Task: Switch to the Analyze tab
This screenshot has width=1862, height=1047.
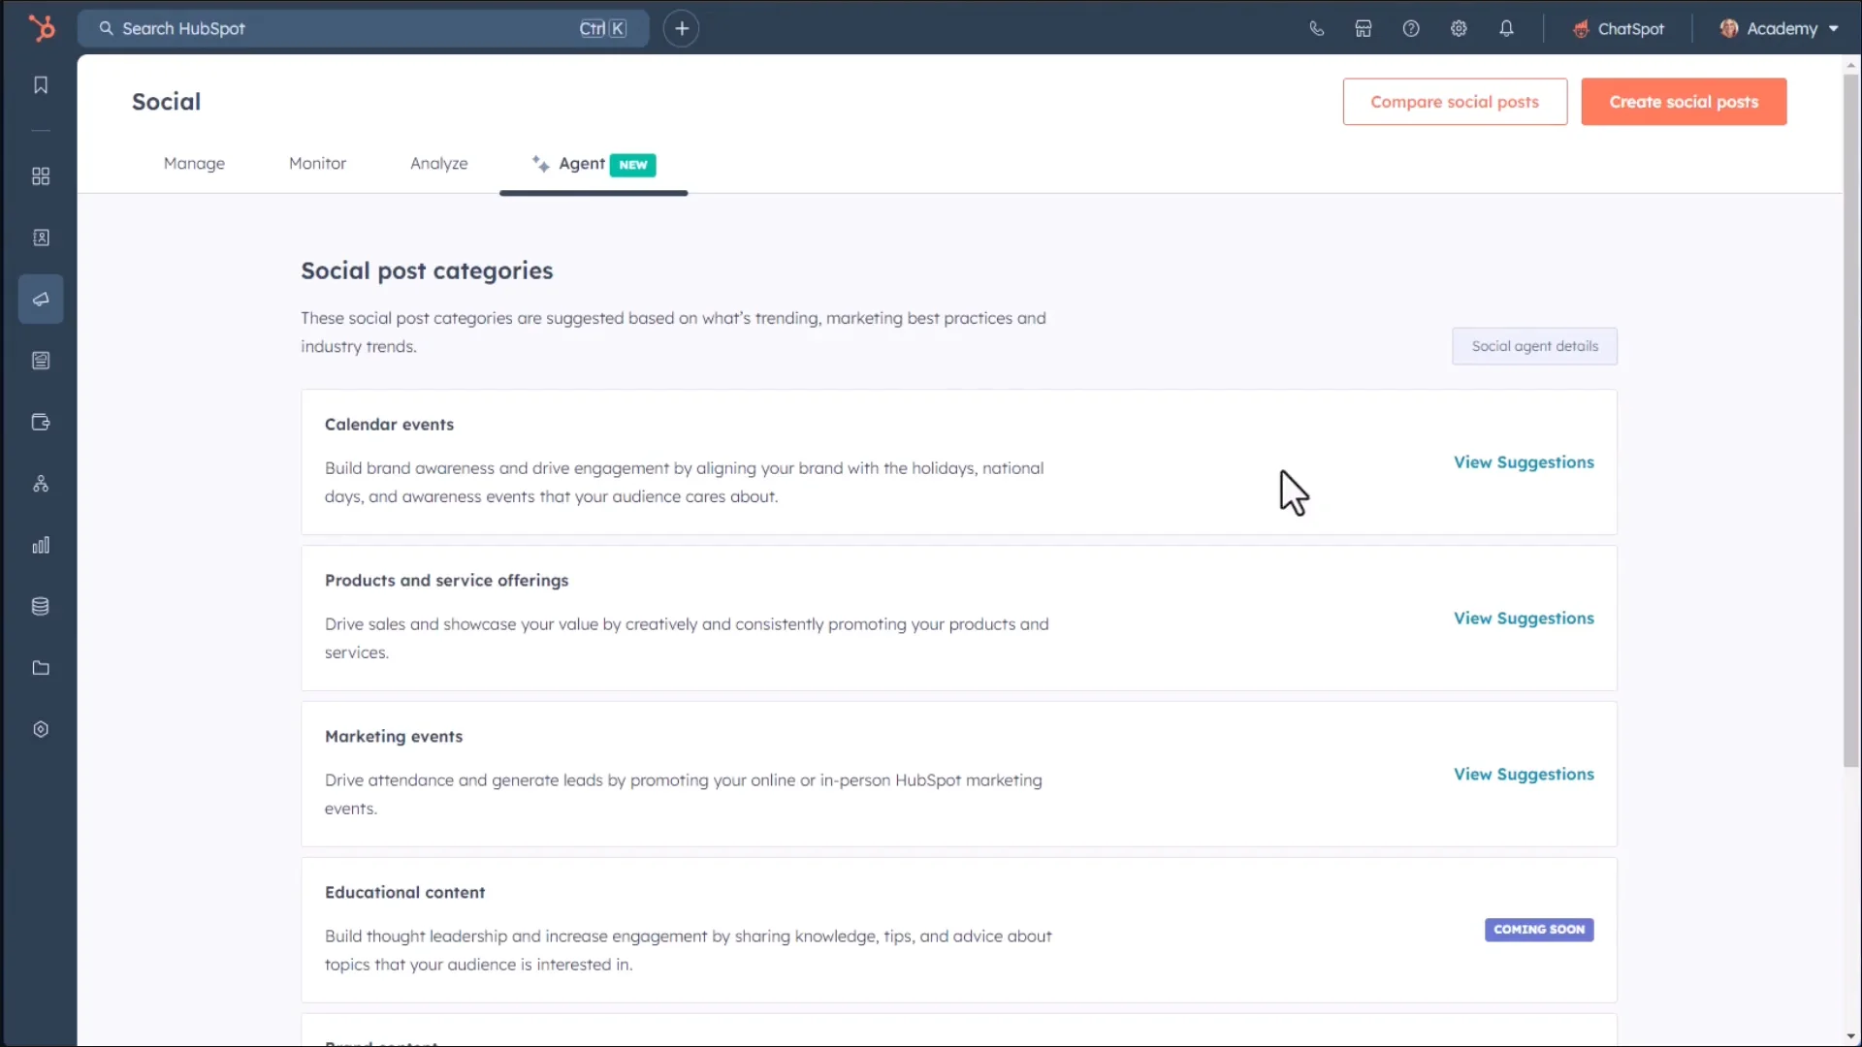Action: click(438, 164)
